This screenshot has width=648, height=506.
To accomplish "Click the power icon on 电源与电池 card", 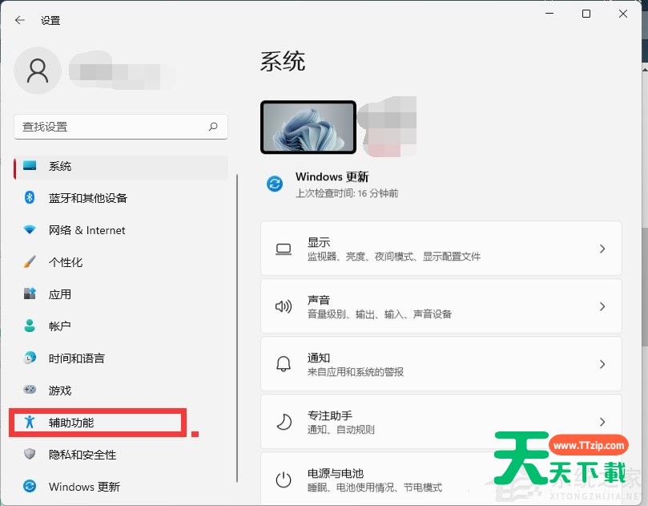I will point(284,480).
